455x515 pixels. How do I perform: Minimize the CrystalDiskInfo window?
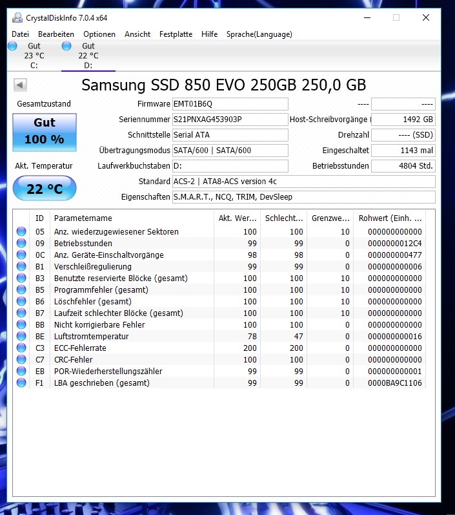click(x=367, y=17)
